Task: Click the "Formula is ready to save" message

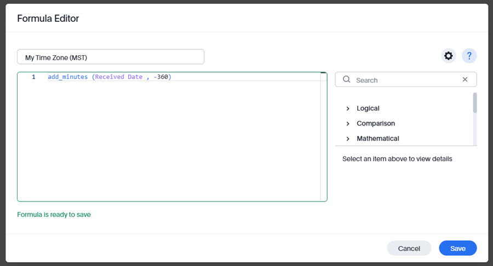Action: pyautogui.click(x=54, y=215)
